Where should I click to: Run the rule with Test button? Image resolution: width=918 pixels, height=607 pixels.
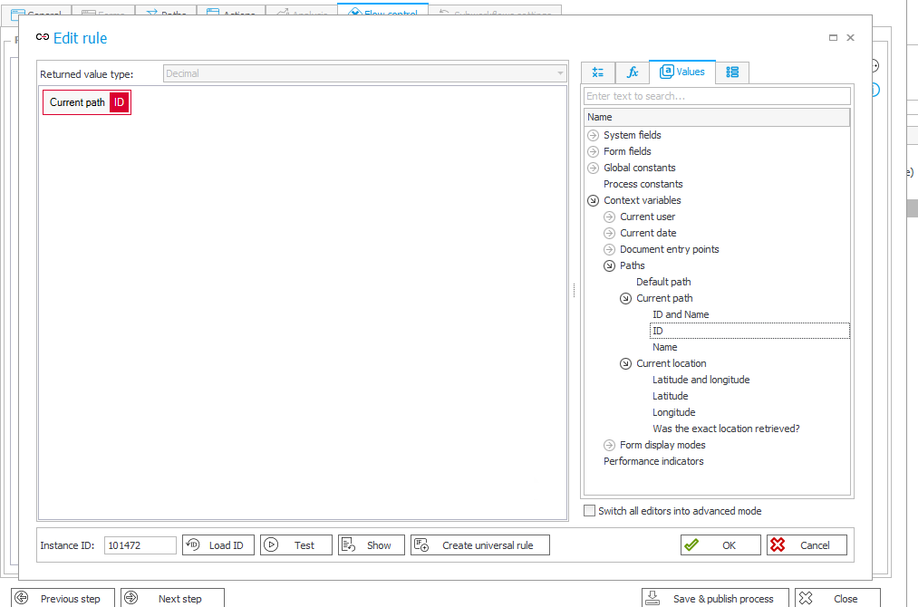pos(295,545)
